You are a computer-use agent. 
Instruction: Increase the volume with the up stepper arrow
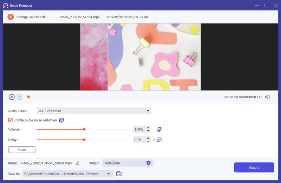(148, 128)
